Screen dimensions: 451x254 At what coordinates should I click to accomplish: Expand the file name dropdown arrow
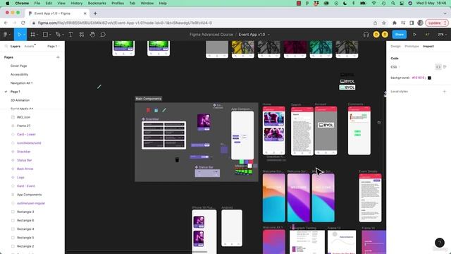268,35
